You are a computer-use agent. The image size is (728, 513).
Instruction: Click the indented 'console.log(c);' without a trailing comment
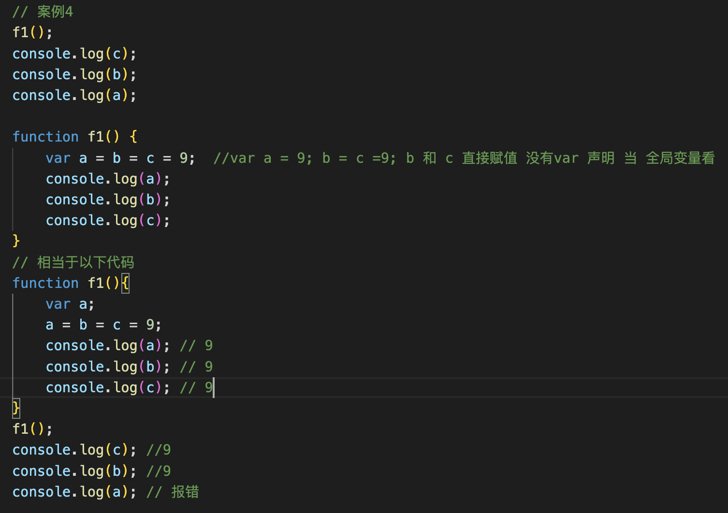[x=108, y=220]
